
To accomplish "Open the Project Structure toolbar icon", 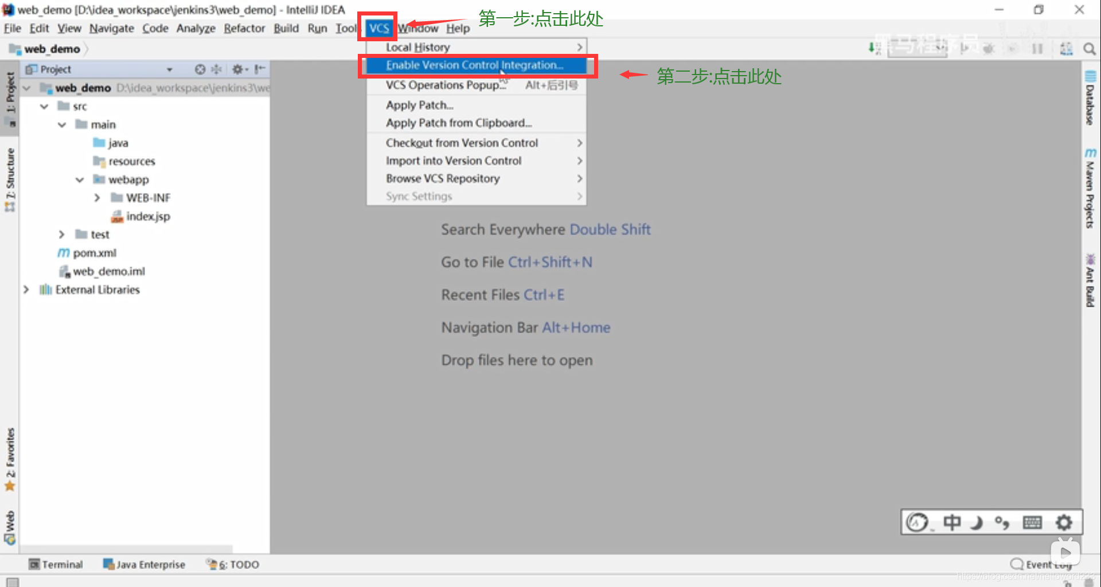I will (x=1066, y=49).
